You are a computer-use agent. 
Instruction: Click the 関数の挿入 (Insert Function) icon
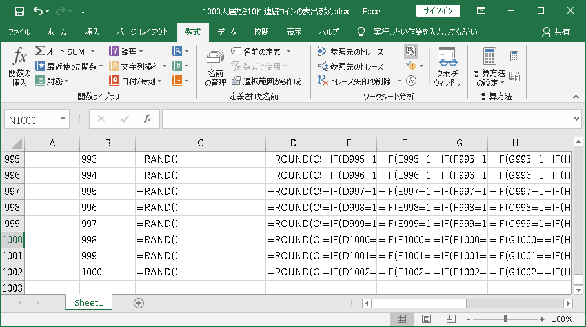tap(19, 66)
